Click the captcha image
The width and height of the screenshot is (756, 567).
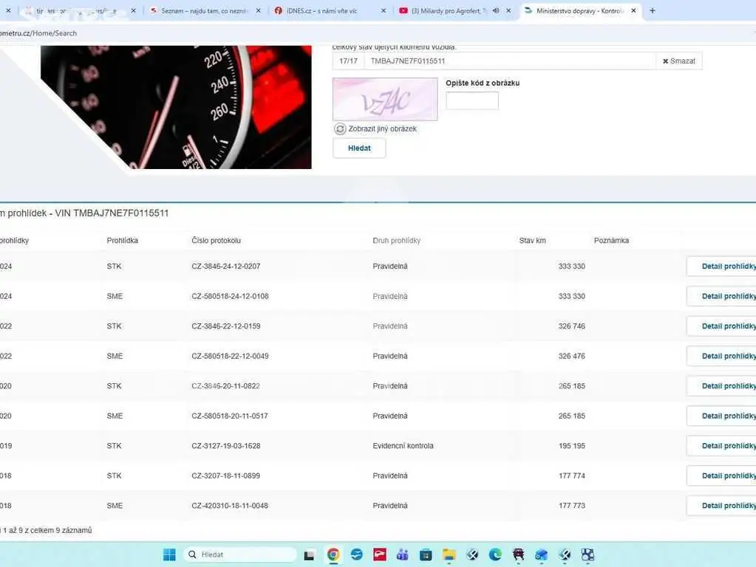[385, 99]
